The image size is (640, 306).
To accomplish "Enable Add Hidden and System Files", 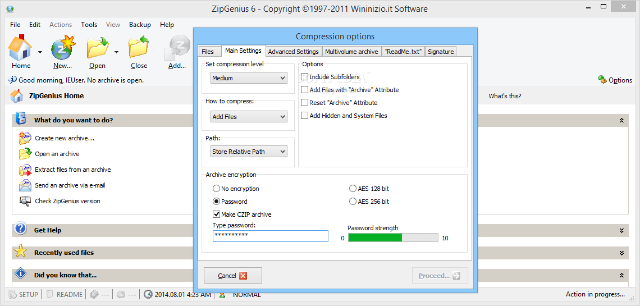I will [304, 116].
